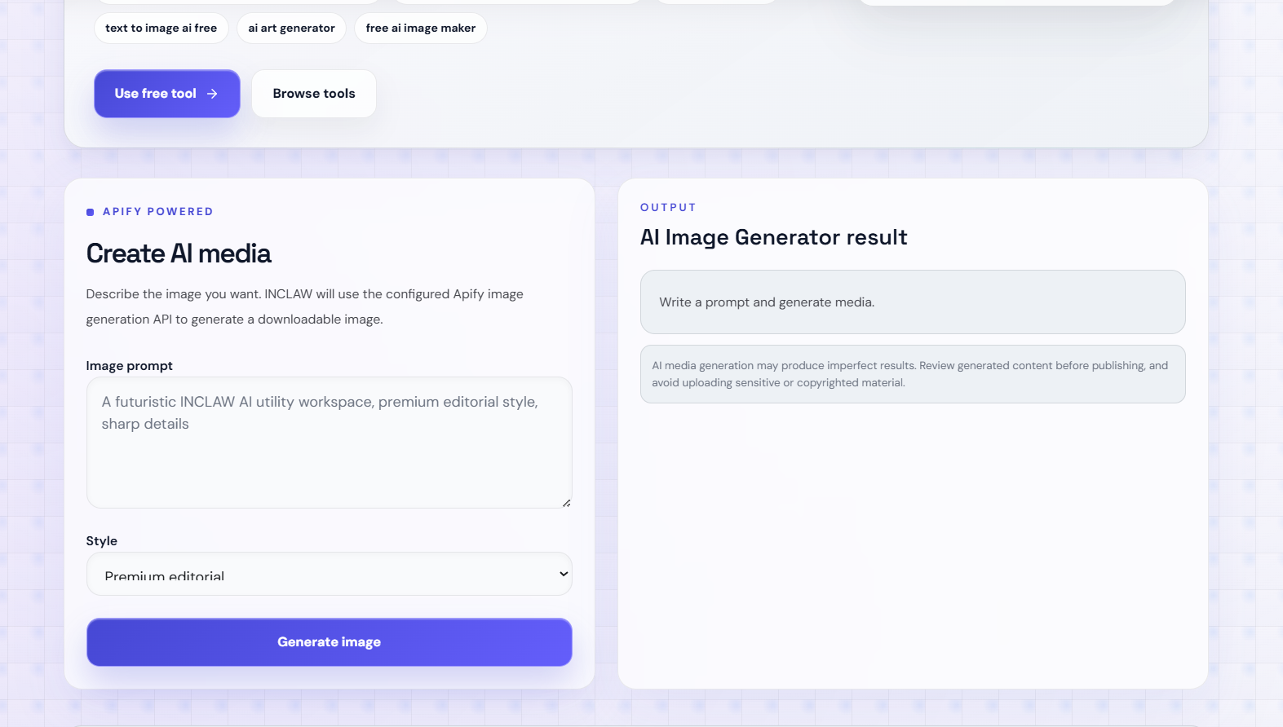This screenshot has width=1283, height=727.
Task: Click the Use free tool button
Action: [167, 94]
